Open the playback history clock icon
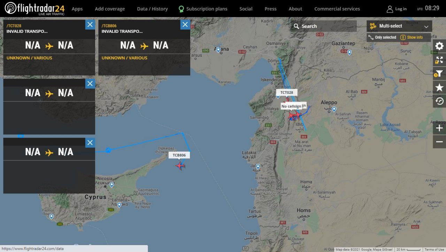This screenshot has height=252, width=446. click(x=439, y=101)
